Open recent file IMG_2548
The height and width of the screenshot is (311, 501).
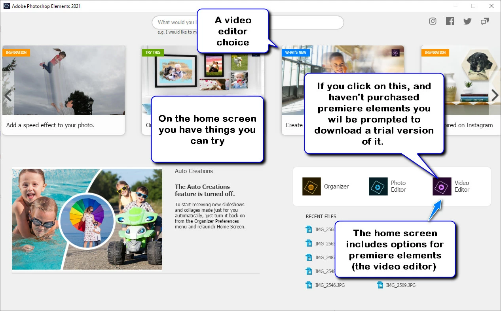pos(321,271)
